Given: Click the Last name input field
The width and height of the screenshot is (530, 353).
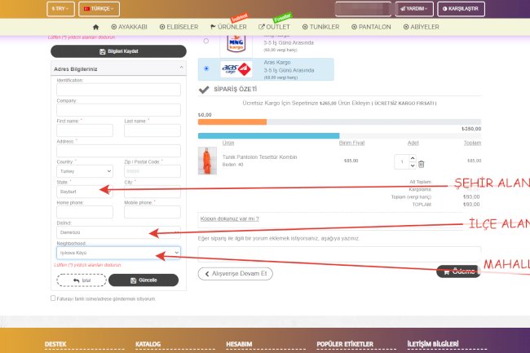Looking at the screenshot, I should pos(152,130).
